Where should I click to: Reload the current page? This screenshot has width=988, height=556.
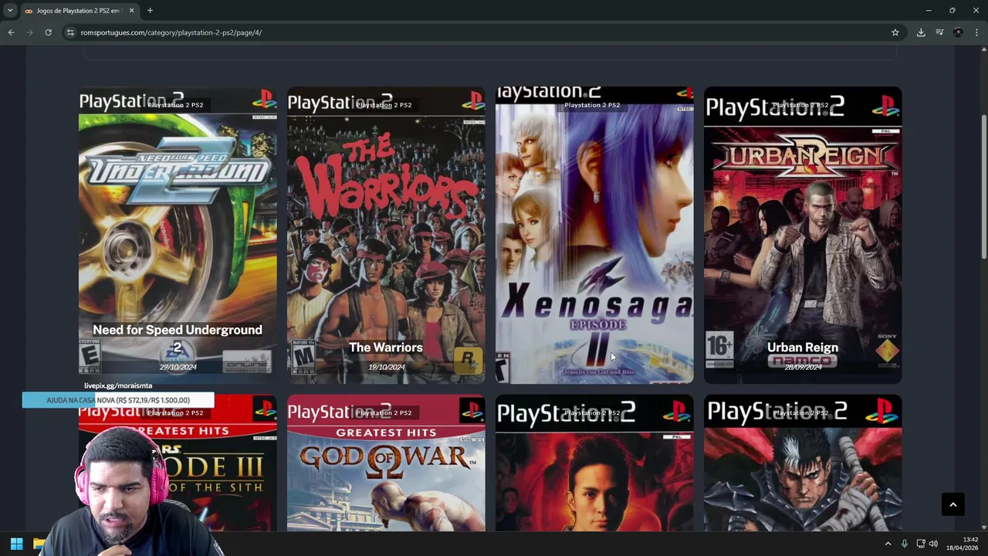pos(48,32)
